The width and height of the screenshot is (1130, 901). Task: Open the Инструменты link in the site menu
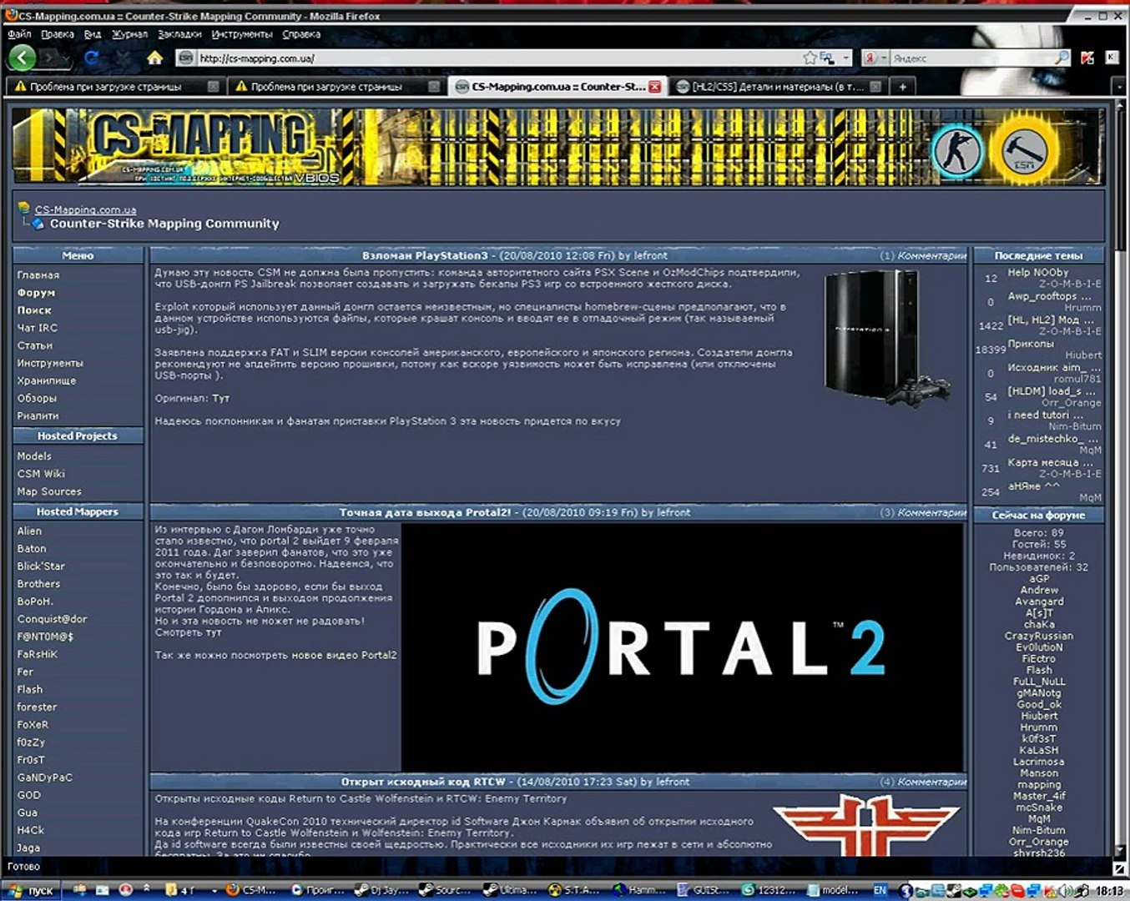[50, 363]
